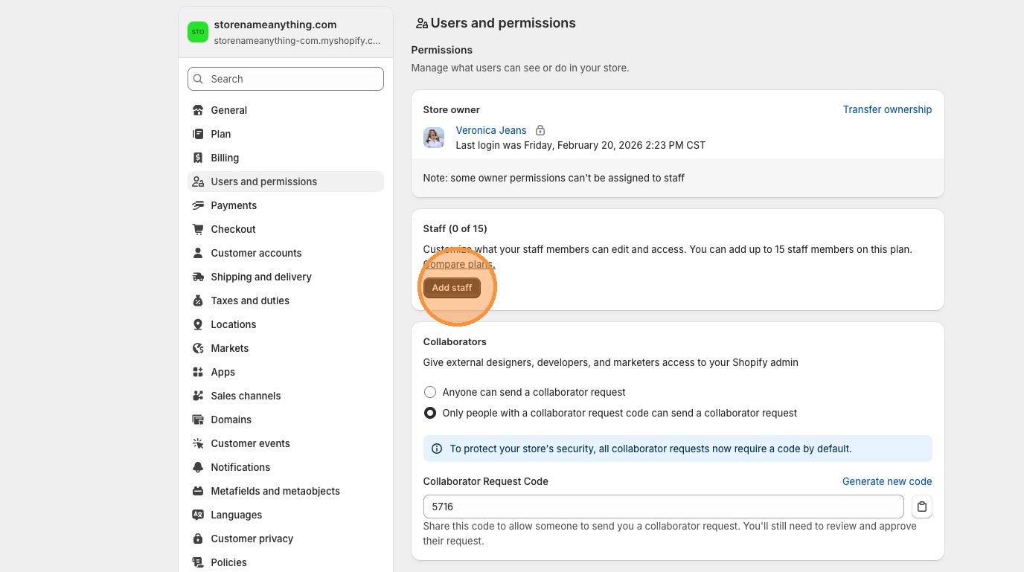Open Checkout settings

[286, 229]
